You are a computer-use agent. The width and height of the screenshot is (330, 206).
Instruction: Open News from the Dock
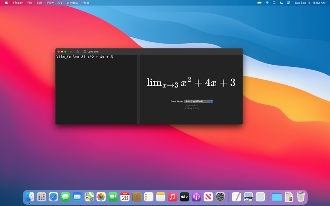(x=208, y=197)
